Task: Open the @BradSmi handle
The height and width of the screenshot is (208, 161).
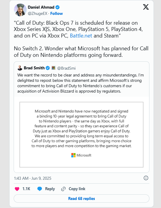Action: [66, 68]
